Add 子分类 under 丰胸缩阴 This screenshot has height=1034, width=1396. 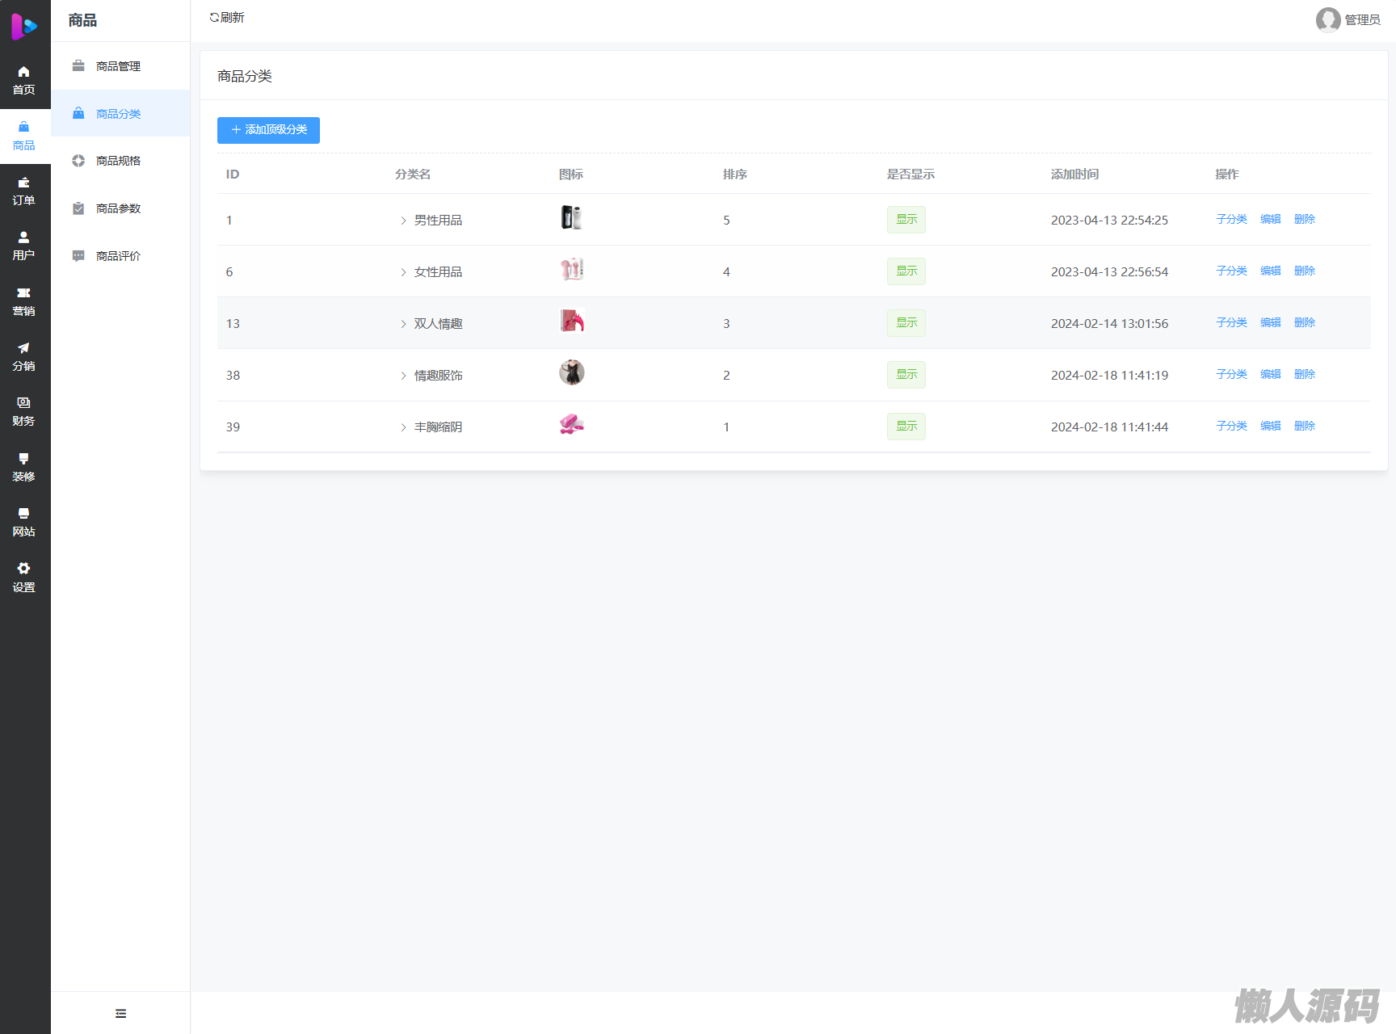pyautogui.click(x=1231, y=426)
